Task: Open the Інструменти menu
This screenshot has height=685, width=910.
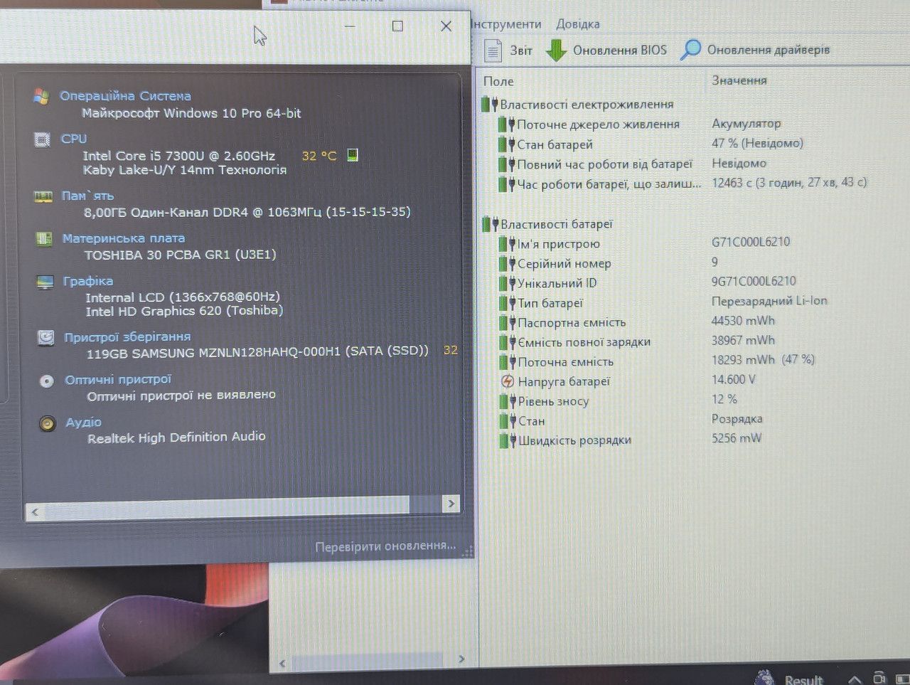Action: coord(506,24)
